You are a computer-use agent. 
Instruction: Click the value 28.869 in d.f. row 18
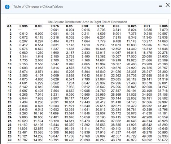116,95
